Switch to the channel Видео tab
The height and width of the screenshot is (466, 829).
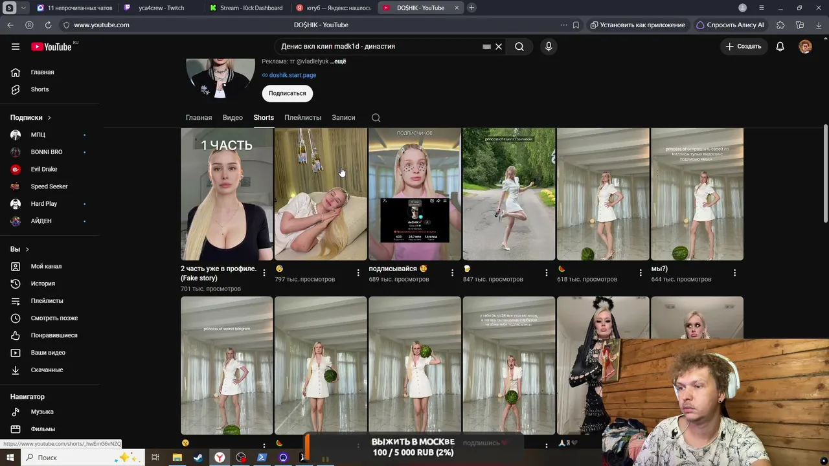pos(233,118)
